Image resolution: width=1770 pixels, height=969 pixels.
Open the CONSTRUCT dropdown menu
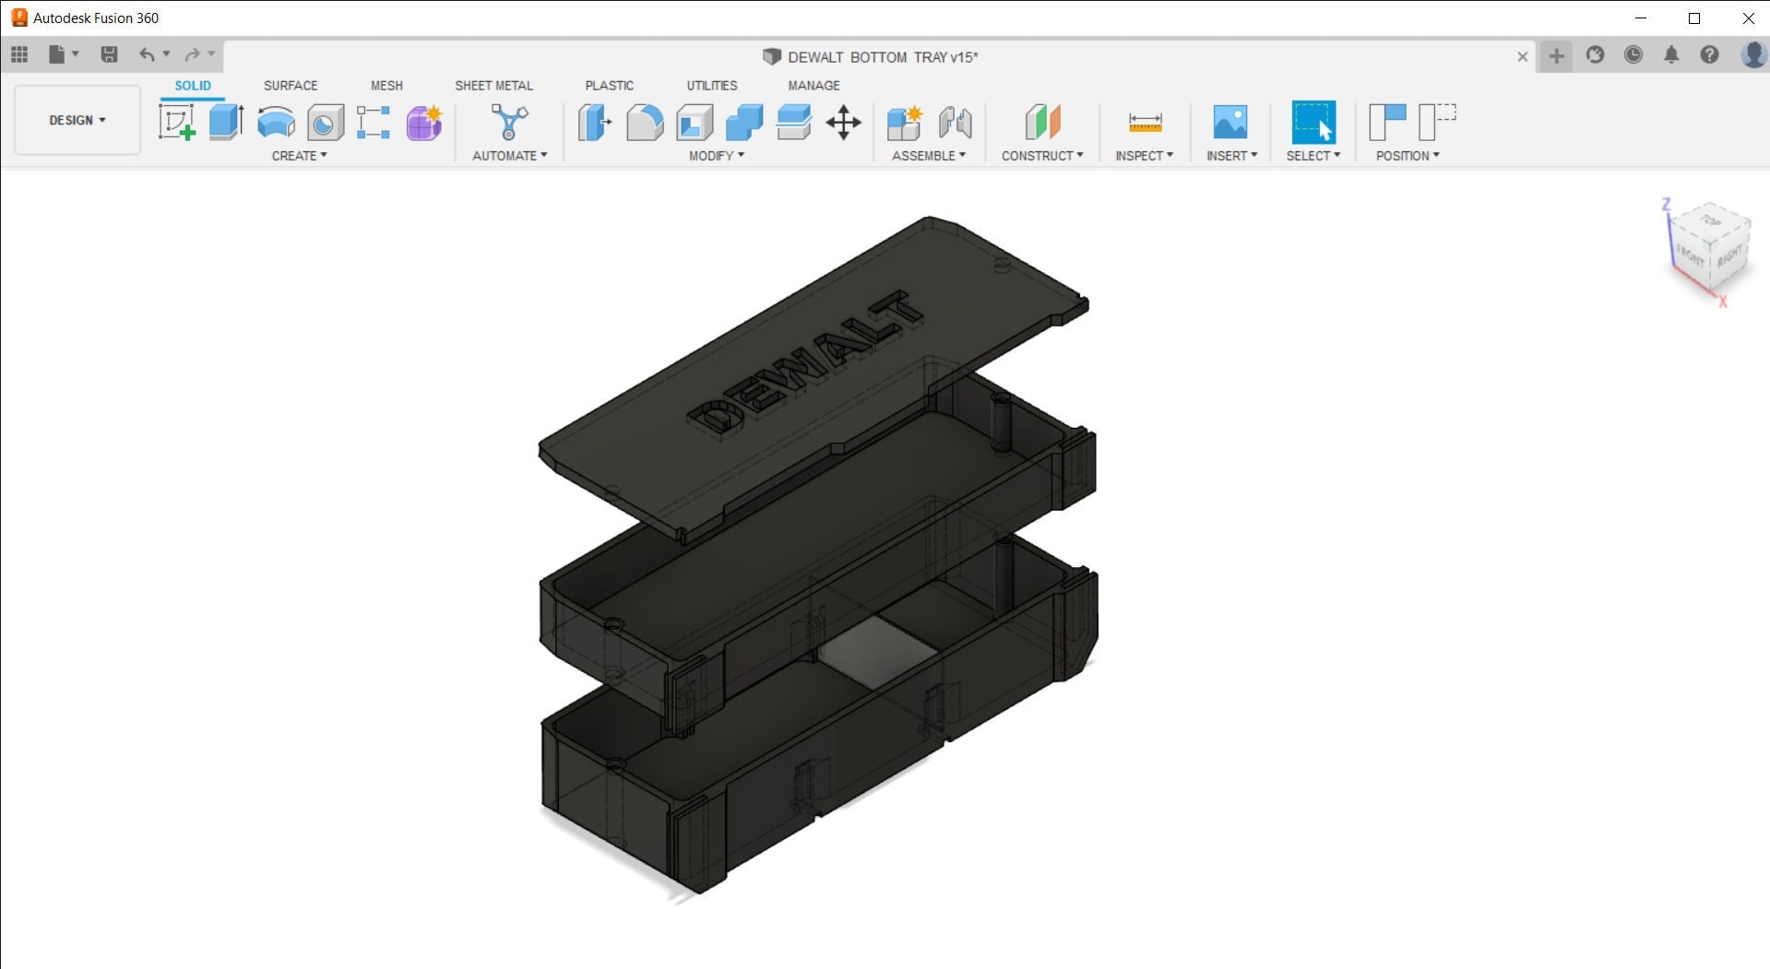point(1042,156)
